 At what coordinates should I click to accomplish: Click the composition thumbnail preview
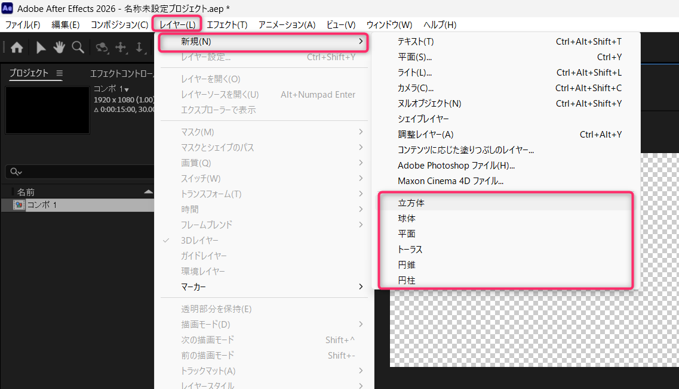point(47,110)
